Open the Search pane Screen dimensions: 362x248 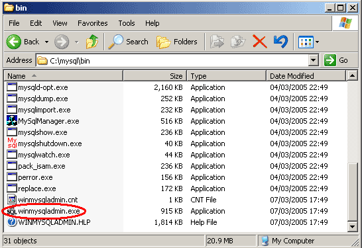[x=129, y=42]
